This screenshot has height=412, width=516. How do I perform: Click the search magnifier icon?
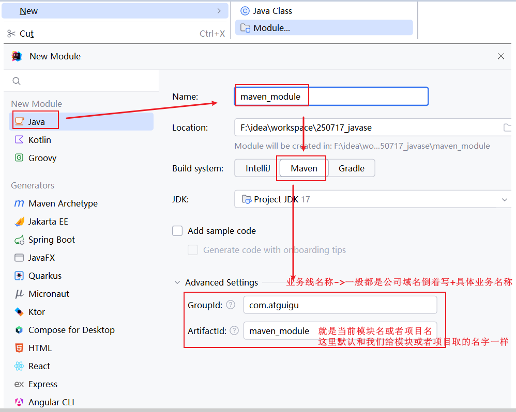[x=17, y=81]
